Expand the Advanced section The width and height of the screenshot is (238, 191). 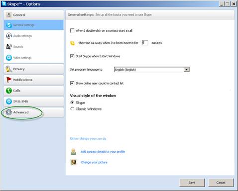34,112
